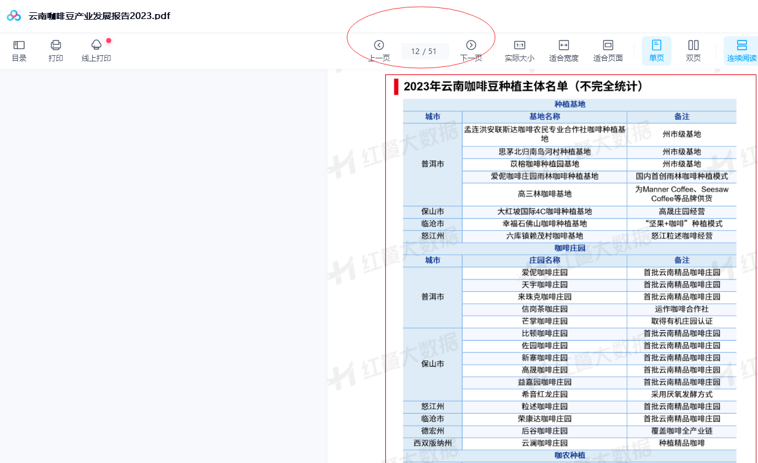Click the 高三林咖啡基地 table cell
The height and width of the screenshot is (463, 758).
pyautogui.click(x=544, y=194)
